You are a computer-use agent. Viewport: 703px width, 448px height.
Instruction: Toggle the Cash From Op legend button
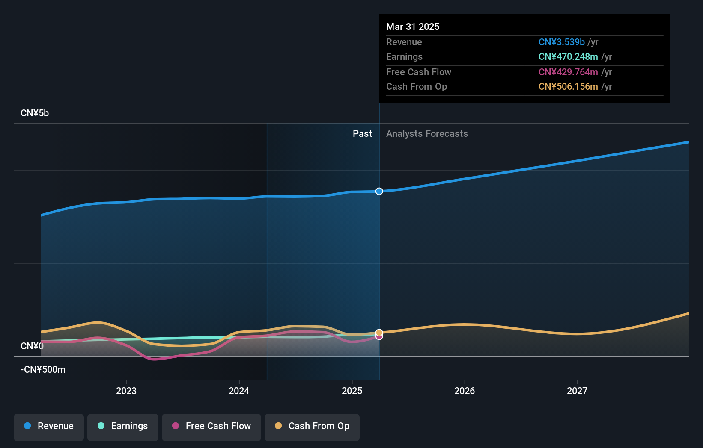pyautogui.click(x=312, y=427)
